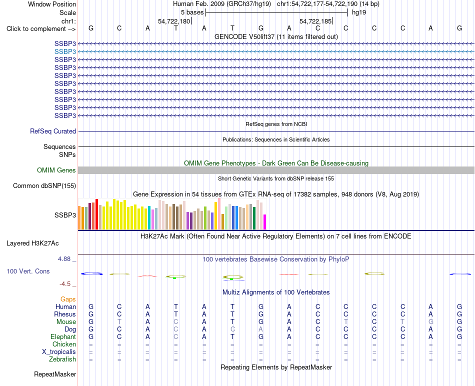Click the Rhesus species row label
The height and width of the screenshot is (386, 475).
(65, 314)
